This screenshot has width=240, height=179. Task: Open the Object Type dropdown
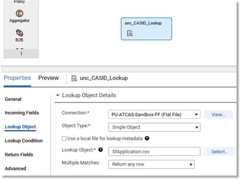pyautogui.click(x=154, y=127)
